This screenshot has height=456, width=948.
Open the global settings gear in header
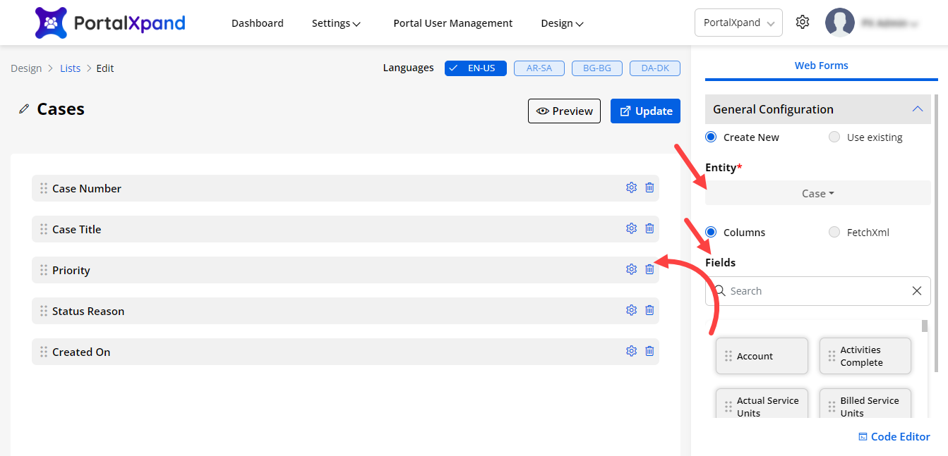[802, 23]
